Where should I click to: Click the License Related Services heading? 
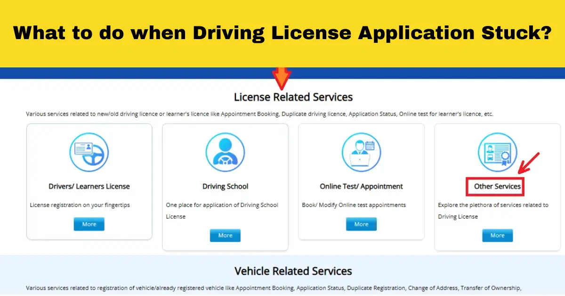pyautogui.click(x=293, y=97)
